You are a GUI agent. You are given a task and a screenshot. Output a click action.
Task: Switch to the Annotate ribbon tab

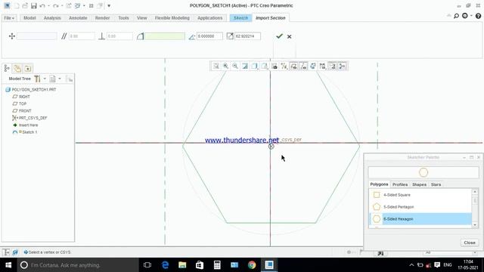(78, 18)
